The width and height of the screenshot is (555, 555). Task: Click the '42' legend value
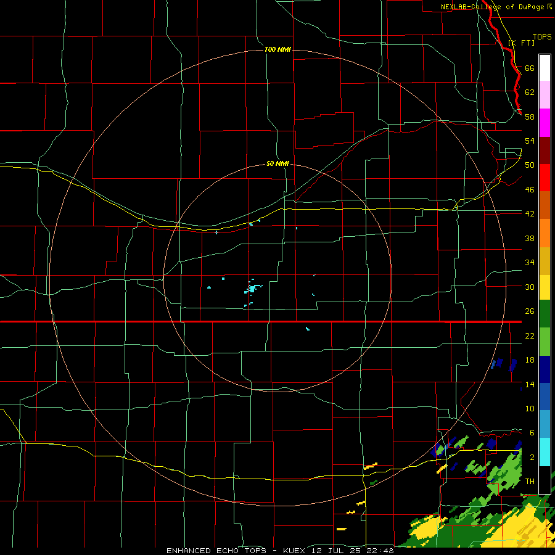[530, 214]
